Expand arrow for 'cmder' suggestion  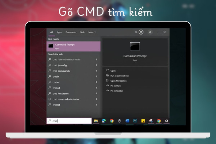[x=96, y=82]
